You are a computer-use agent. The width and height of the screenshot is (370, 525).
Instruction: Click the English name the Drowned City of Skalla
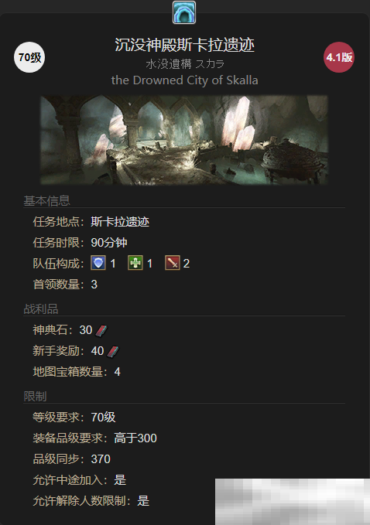tap(185, 80)
